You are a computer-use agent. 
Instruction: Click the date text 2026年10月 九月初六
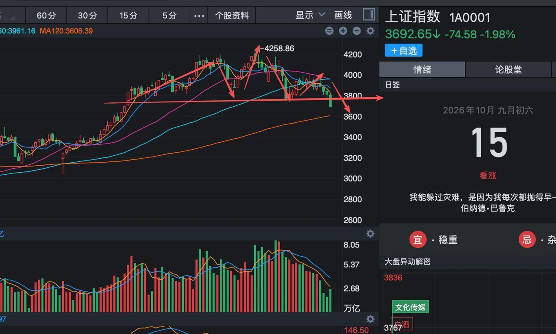(x=488, y=111)
